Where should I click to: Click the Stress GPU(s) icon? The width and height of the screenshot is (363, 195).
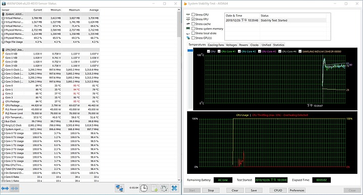click(x=188, y=38)
